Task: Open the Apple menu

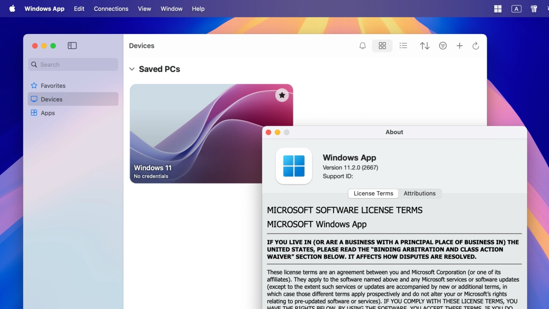Action: click(x=12, y=9)
